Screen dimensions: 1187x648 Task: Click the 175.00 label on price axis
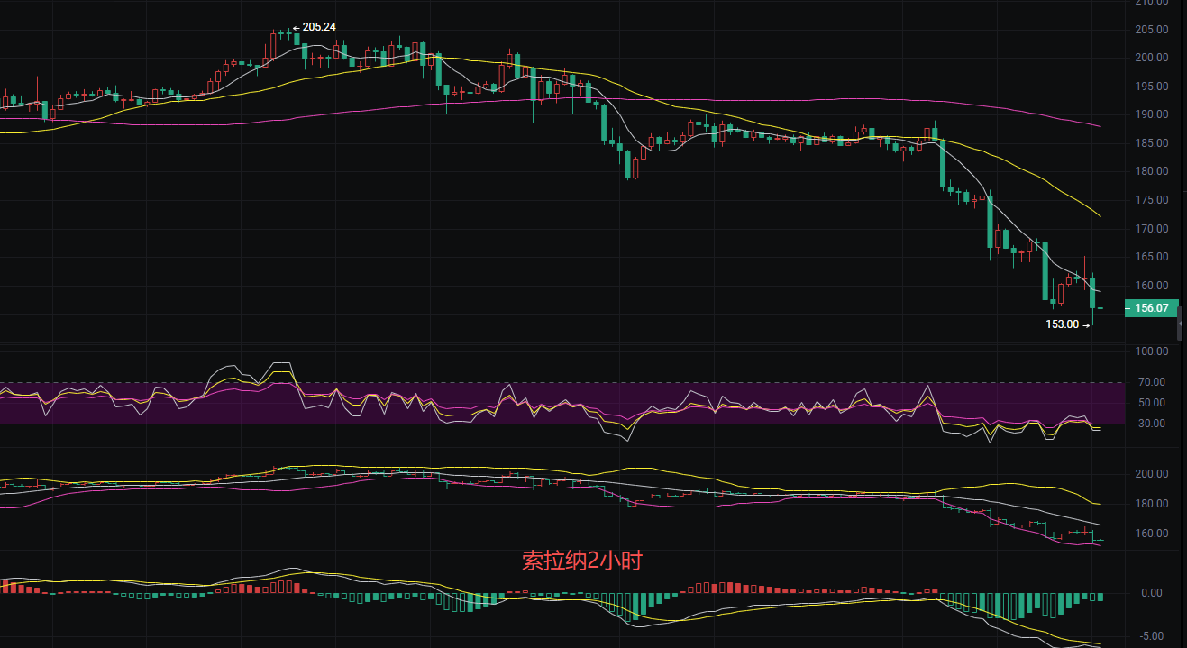click(x=1153, y=200)
